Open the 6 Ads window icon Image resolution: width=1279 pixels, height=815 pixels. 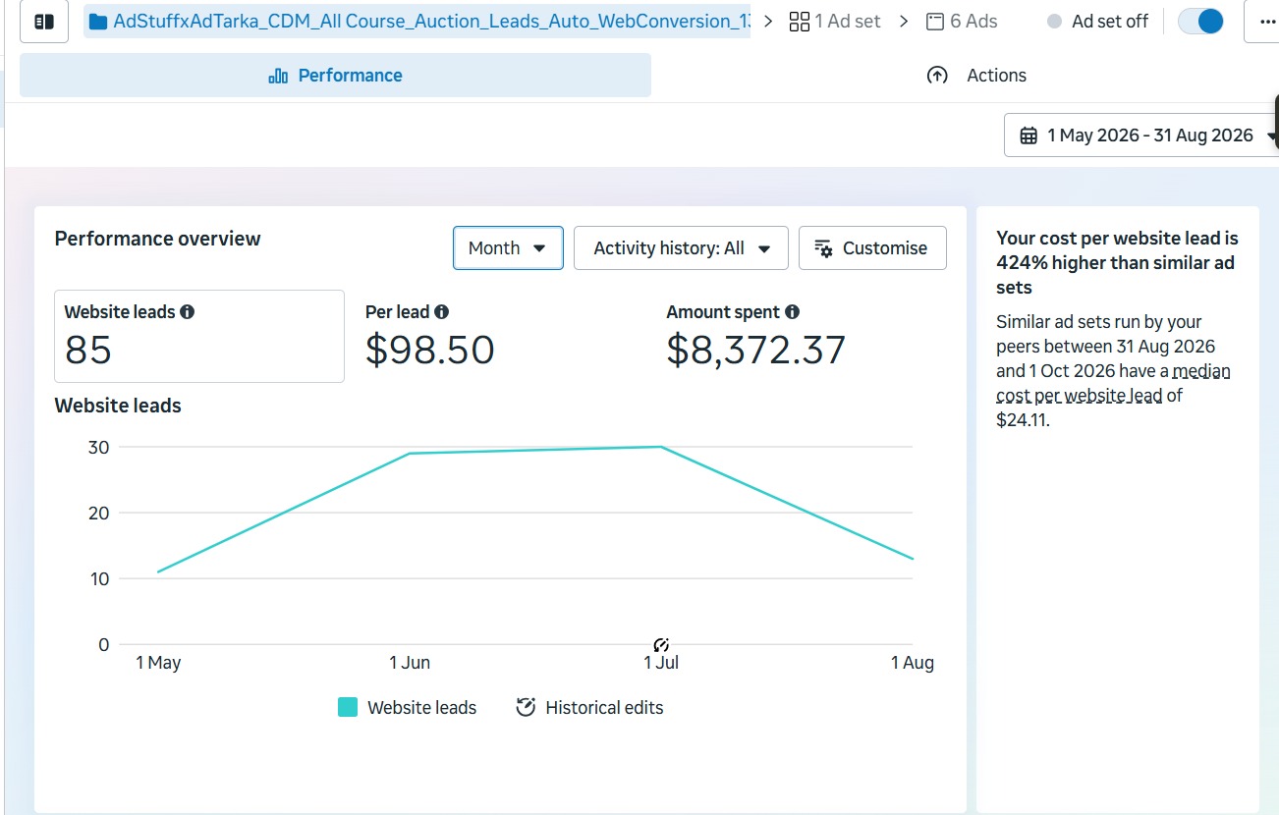pos(935,22)
